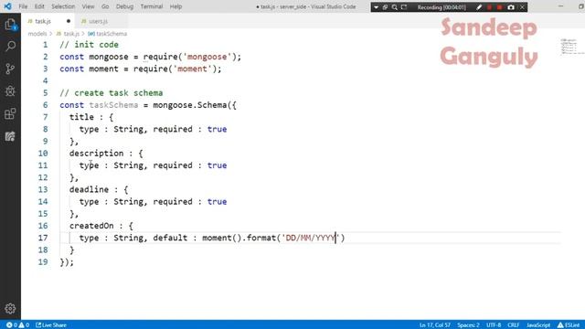The image size is (585, 329).
Task: Open the Manage gear settings menu
Action: pos(10,309)
